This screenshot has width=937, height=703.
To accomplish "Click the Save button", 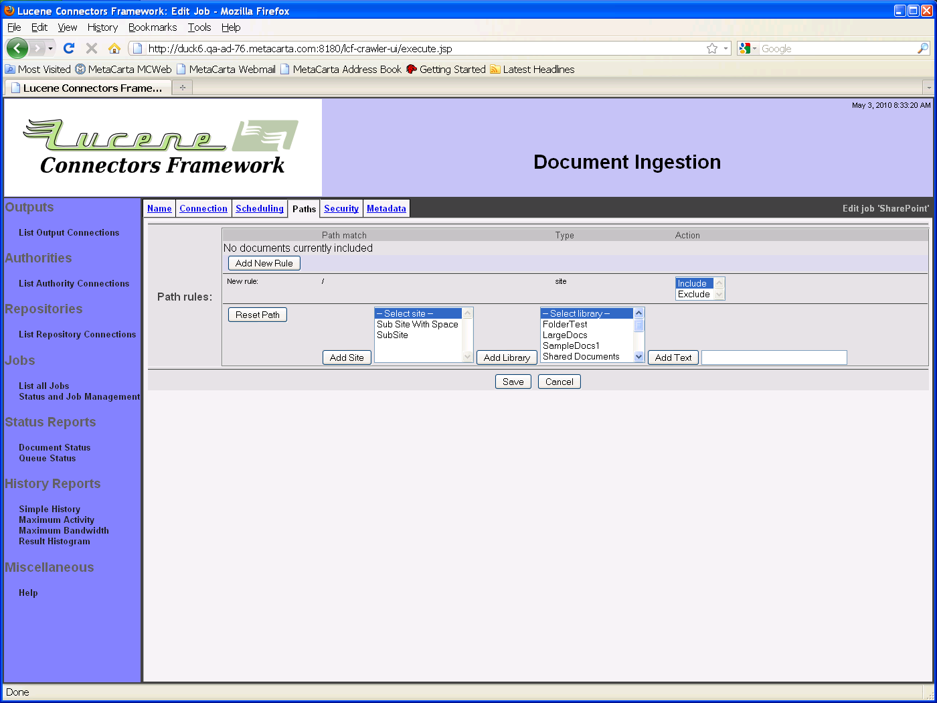I will coord(513,382).
